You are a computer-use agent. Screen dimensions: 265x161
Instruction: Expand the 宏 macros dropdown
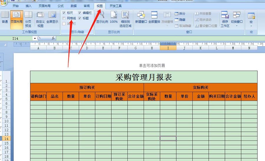[251, 26]
